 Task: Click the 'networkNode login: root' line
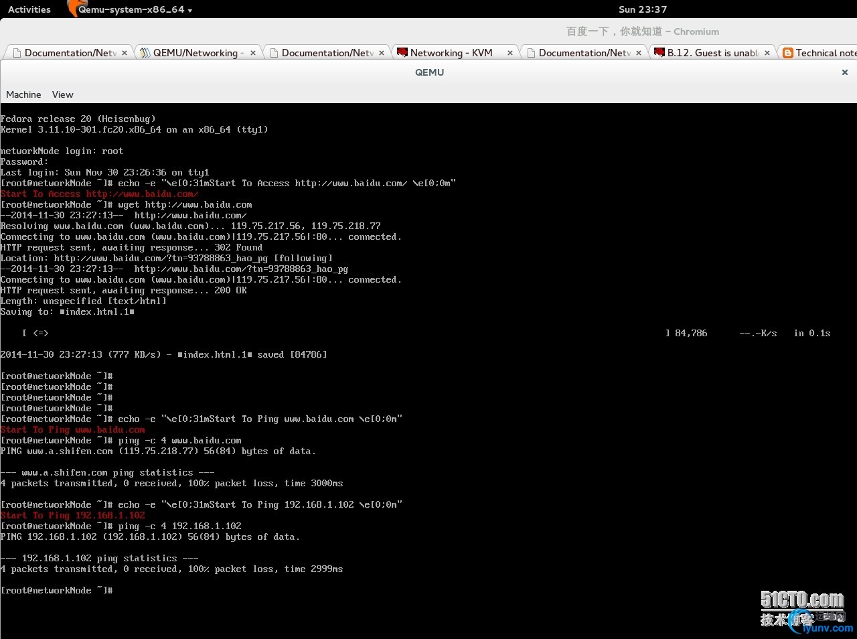62,151
